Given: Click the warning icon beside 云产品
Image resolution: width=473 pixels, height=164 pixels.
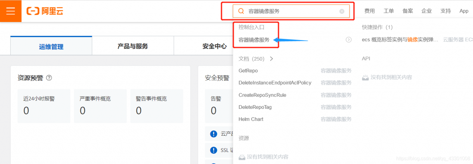Looking at the screenshot, I should (x=214, y=134).
